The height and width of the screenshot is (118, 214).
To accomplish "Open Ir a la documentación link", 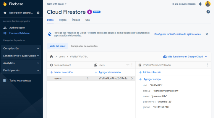I will tap(184, 4).
